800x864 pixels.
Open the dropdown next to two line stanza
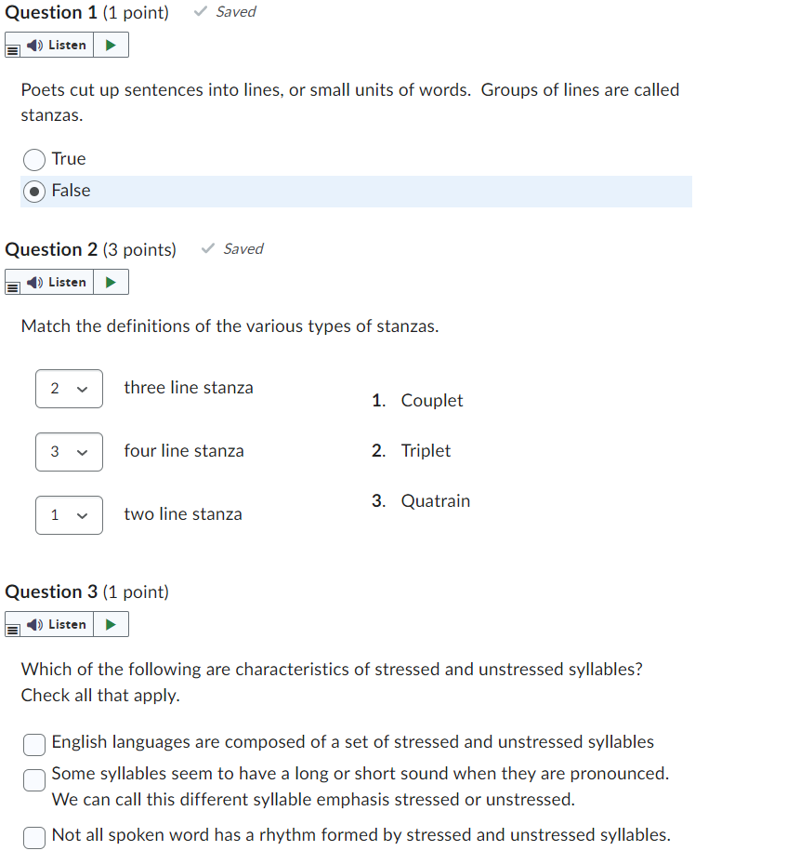tap(69, 515)
